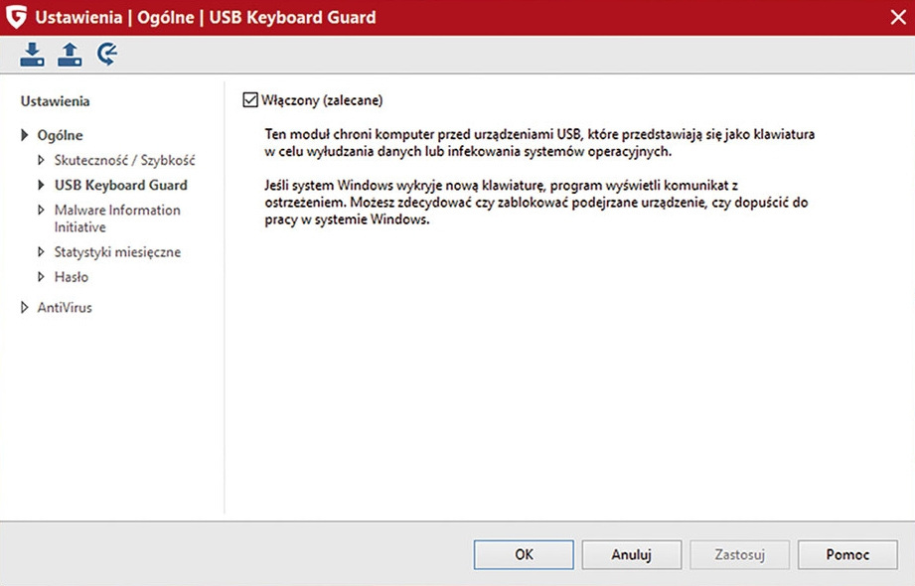The image size is (915, 586).
Task: Open help with Pomoc button
Action: tap(847, 555)
